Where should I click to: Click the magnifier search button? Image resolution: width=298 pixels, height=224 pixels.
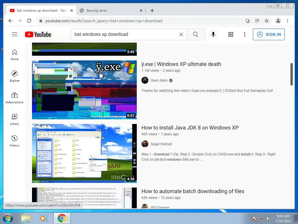[x=196, y=34]
